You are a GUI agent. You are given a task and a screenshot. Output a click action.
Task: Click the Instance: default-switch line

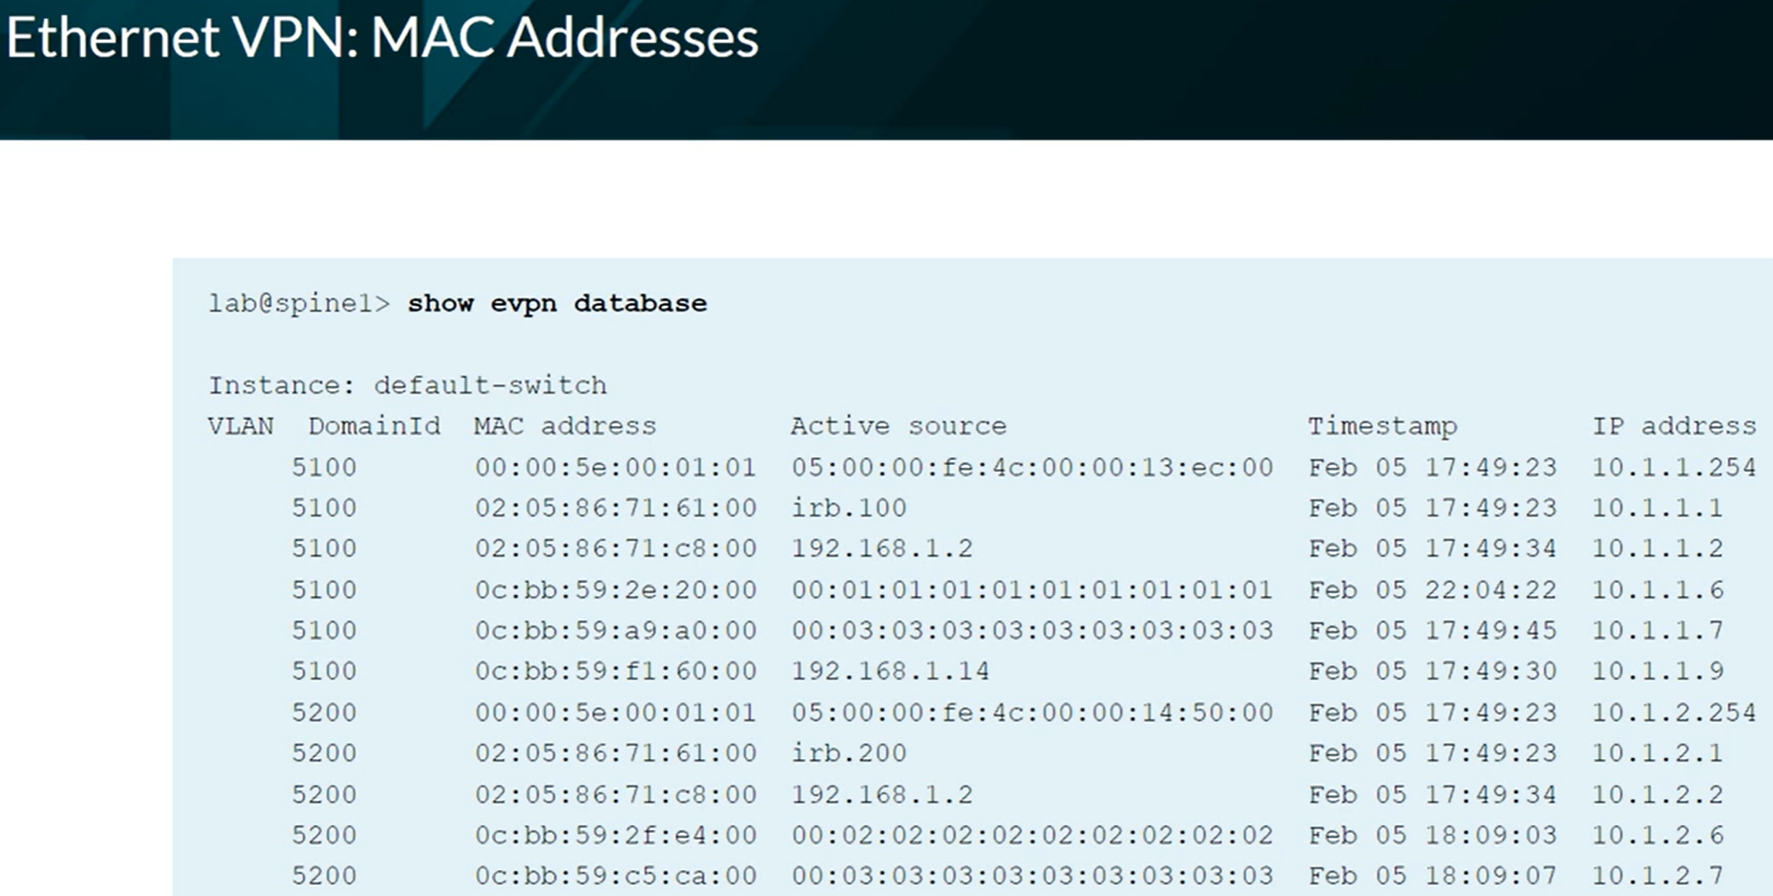[408, 385]
